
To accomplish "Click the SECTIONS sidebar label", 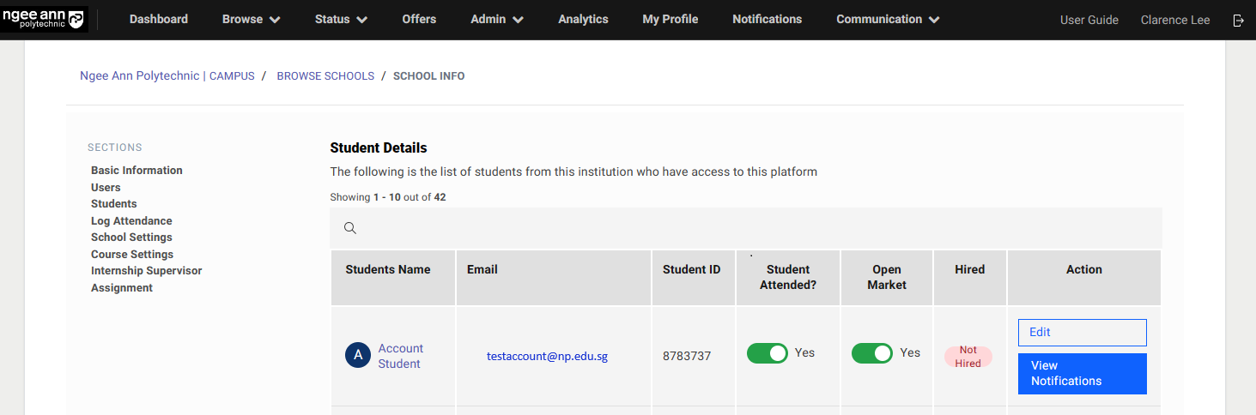I will point(115,147).
